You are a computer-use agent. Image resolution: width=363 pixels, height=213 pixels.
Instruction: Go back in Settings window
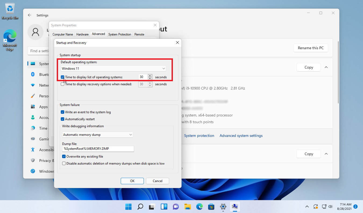tap(30, 15)
